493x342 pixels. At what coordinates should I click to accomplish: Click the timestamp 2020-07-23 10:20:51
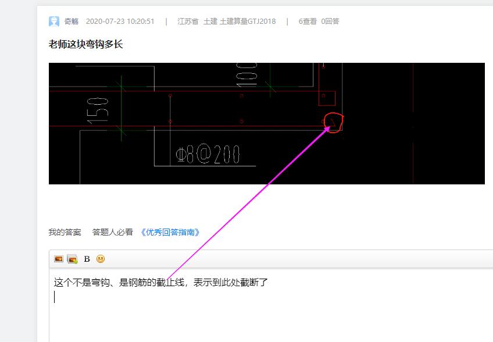pos(120,22)
